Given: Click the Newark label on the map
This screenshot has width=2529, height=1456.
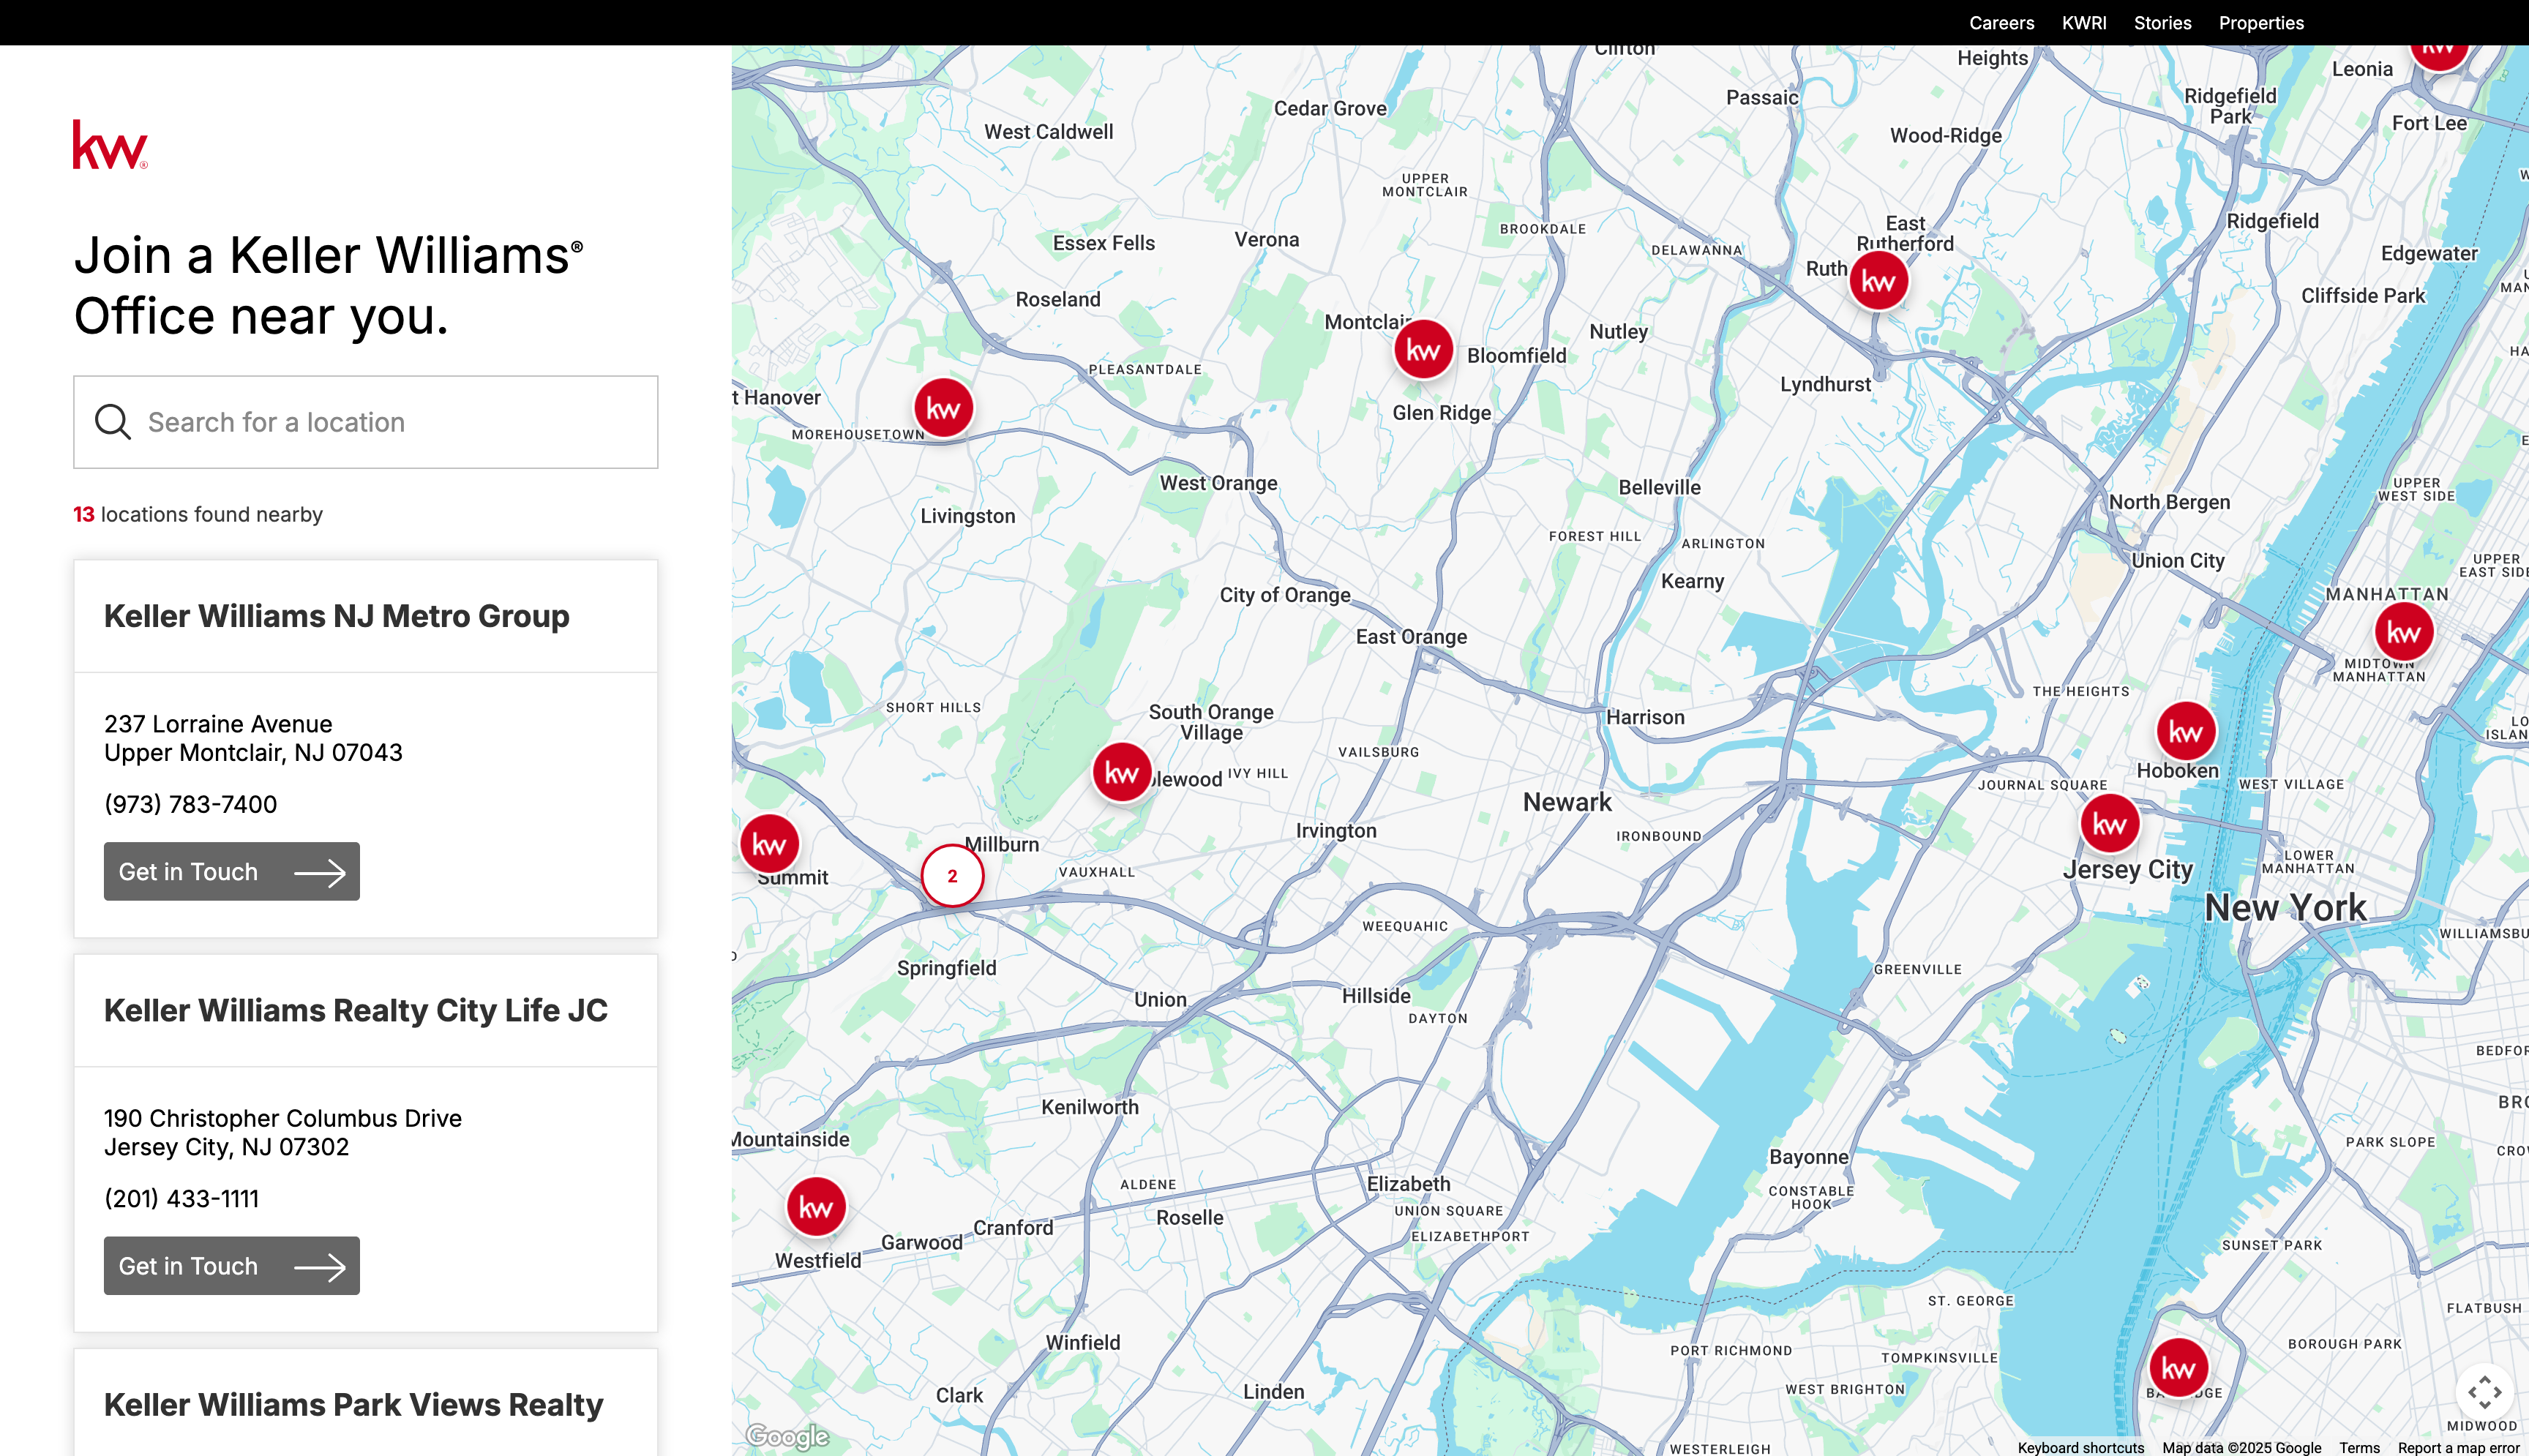Looking at the screenshot, I should pos(1567,802).
